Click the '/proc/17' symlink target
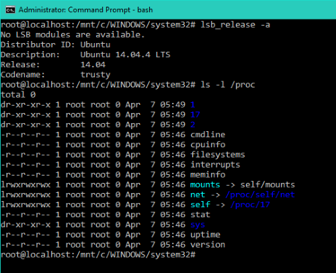The height and width of the screenshot is (273, 336). point(250,204)
